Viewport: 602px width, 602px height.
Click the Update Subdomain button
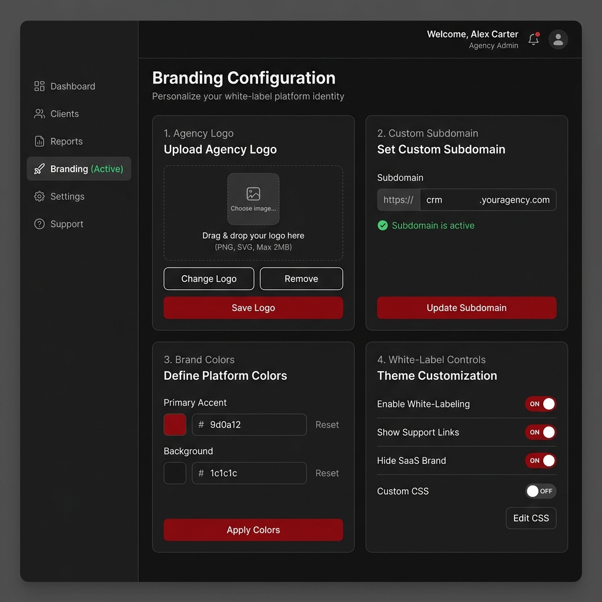click(x=466, y=307)
